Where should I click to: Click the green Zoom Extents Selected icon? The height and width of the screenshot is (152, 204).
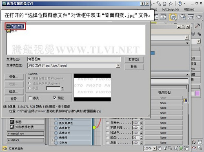[181, 148]
